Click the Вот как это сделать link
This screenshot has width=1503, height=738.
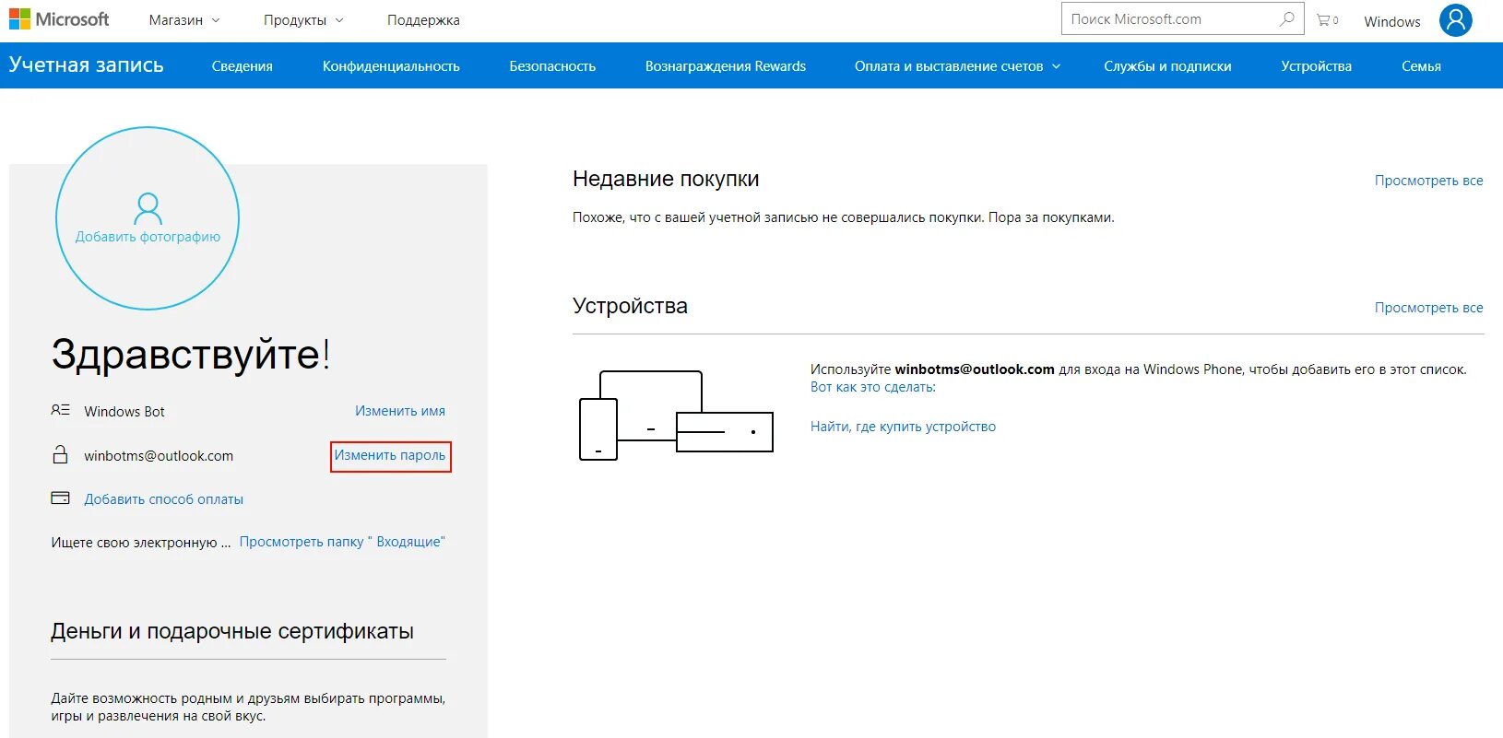coord(872,387)
